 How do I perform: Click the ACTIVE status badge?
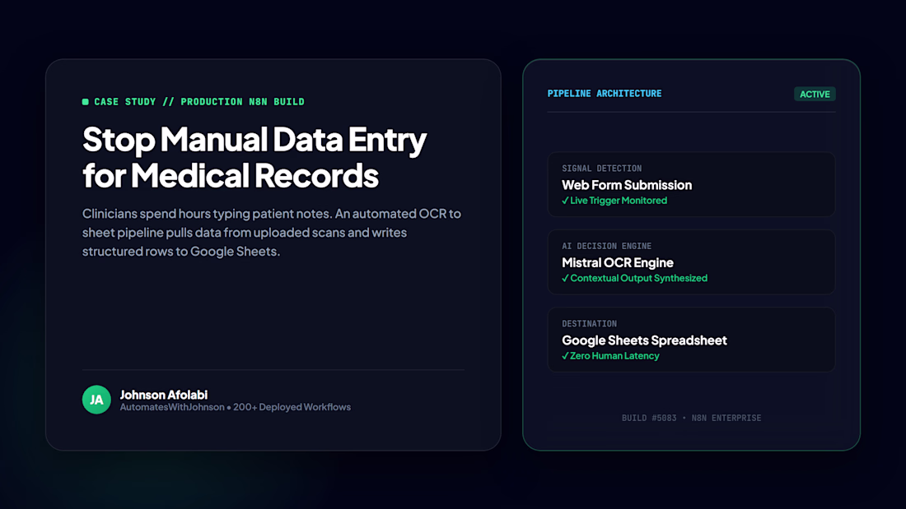[x=815, y=94]
